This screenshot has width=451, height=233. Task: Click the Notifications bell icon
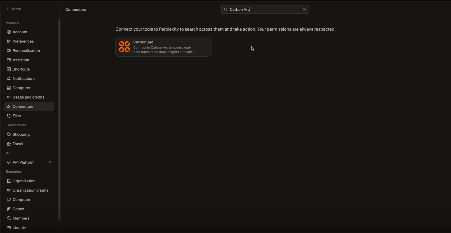coord(9,79)
